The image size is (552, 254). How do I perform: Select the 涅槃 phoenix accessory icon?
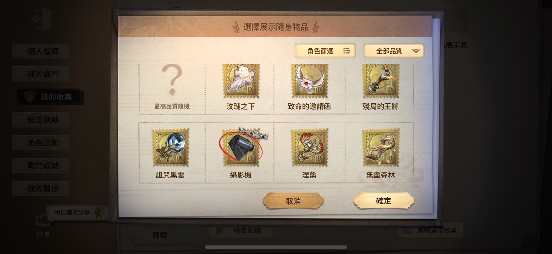point(310,147)
